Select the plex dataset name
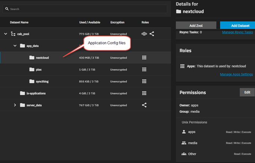 click(39, 70)
